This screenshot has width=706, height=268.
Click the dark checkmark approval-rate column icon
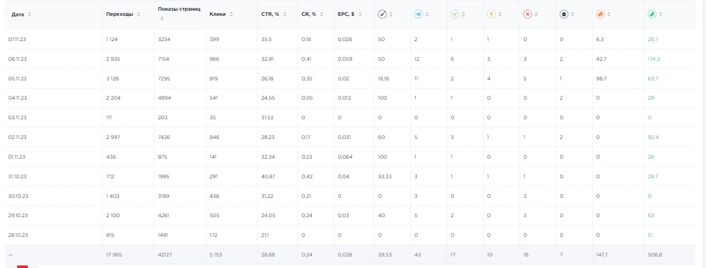[x=382, y=14]
